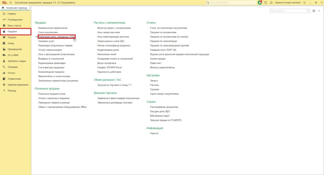Click the notifications bell icon

260,2
